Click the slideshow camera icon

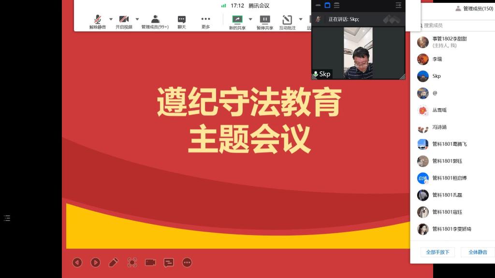click(150, 262)
